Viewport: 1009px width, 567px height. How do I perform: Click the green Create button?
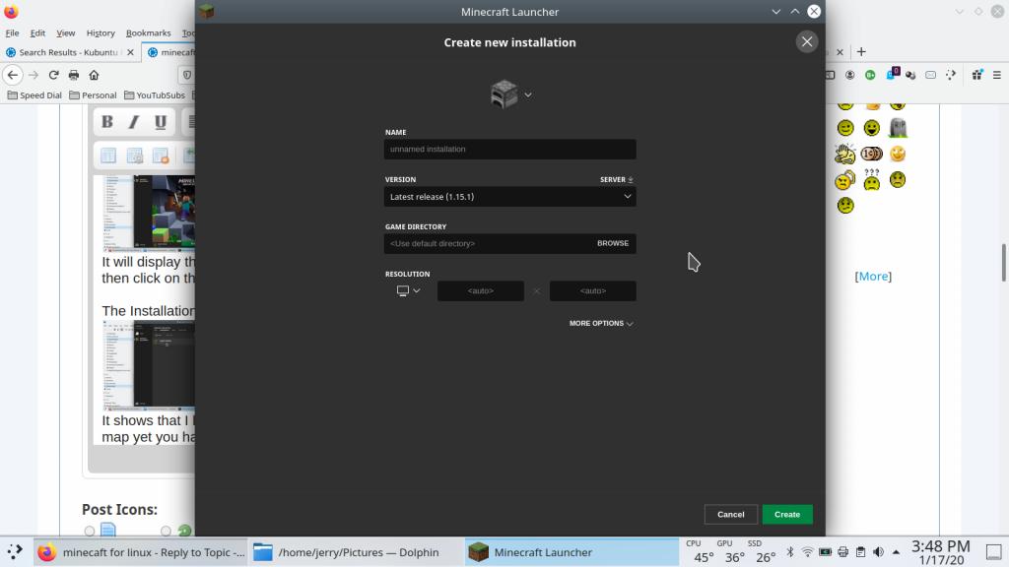tap(786, 514)
